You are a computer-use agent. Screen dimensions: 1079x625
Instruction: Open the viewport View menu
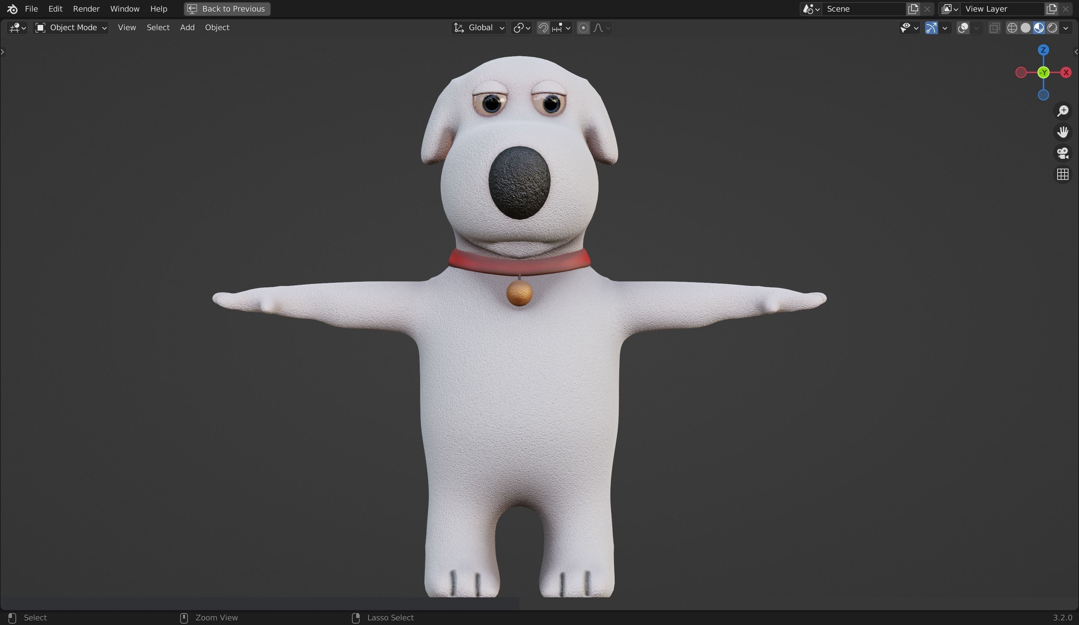(x=127, y=28)
